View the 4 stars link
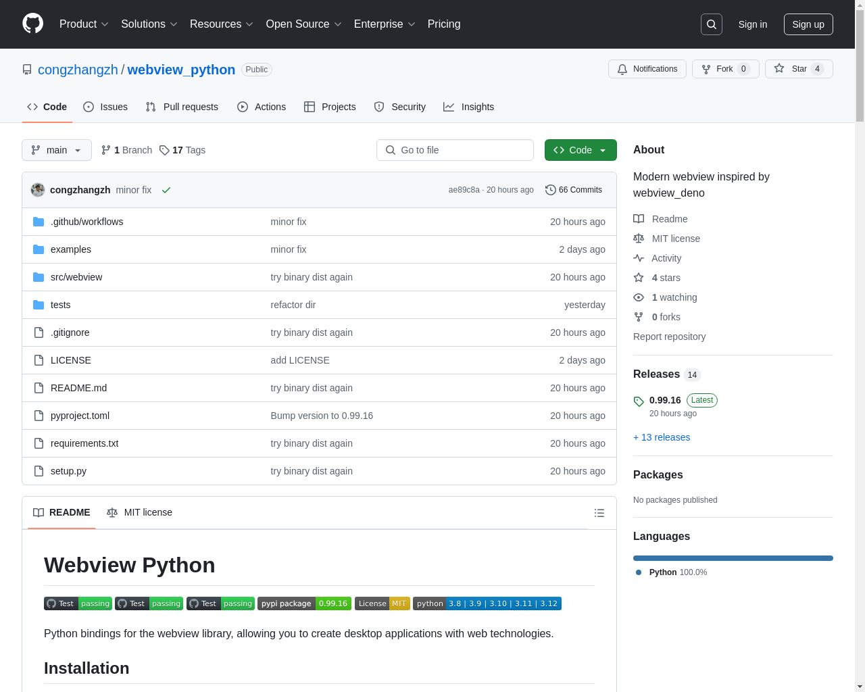 tap(657, 278)
